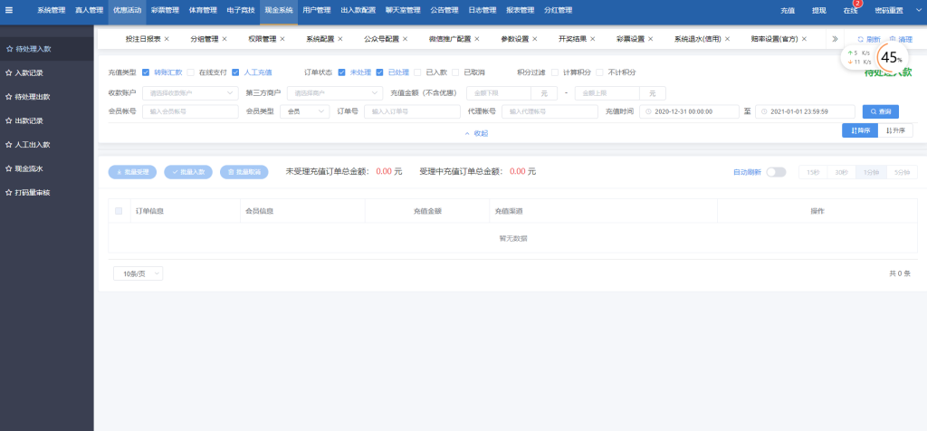Open the 收款账户 dropdown
The image size is (927, 431).
(x=186, y=92)
